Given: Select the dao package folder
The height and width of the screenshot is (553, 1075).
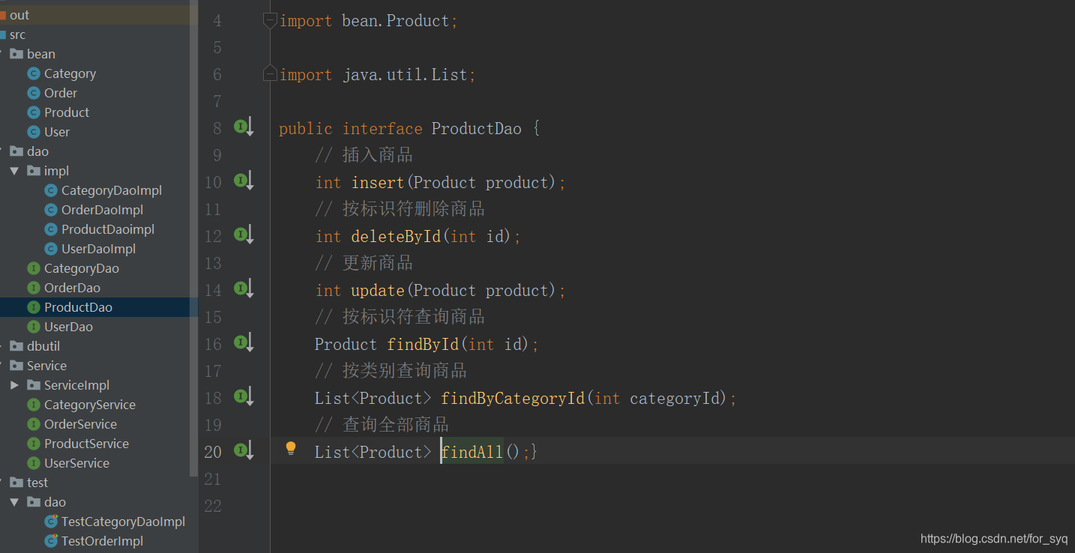Looking at the screenshot, I should 37,151.
